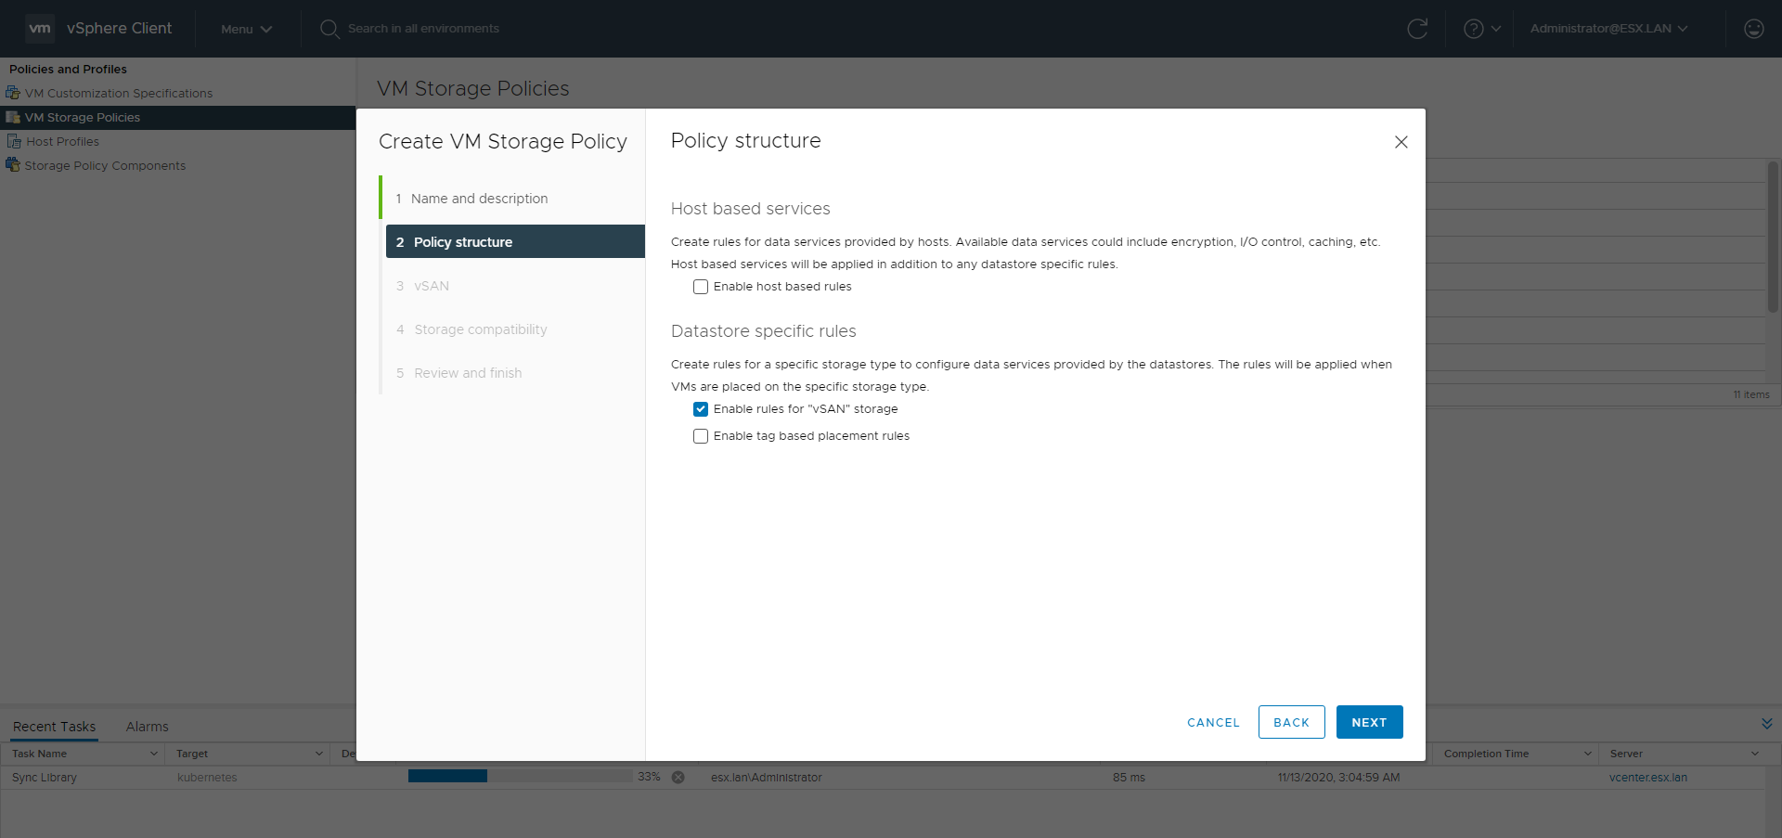Enable host based rules checkbox
The image size is (1782, 838).
point(701,287)
